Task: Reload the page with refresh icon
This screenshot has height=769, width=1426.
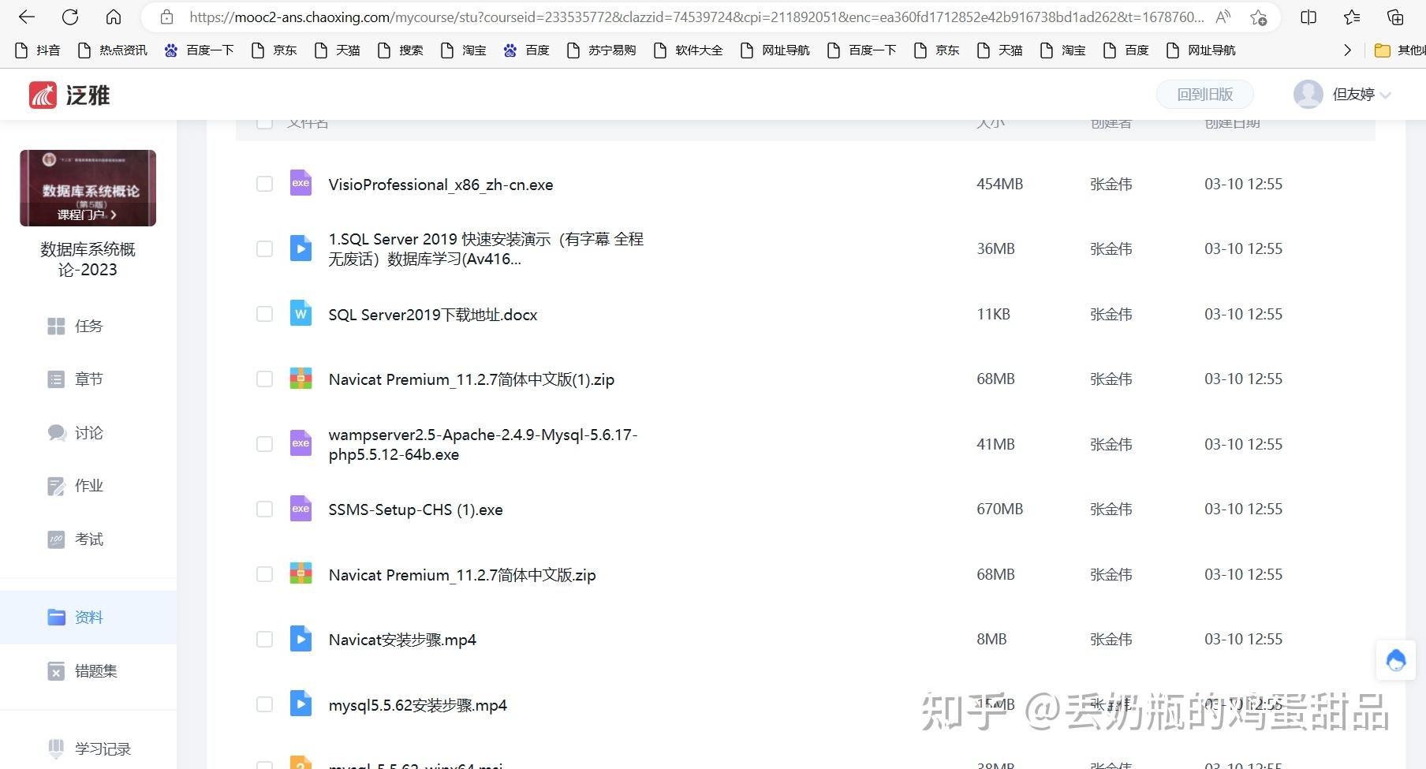Action: 70,17
